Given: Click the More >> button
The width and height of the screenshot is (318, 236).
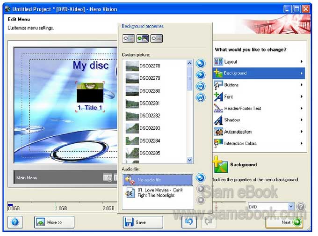Looking at the screenshot, I should [x=54, y=222].
